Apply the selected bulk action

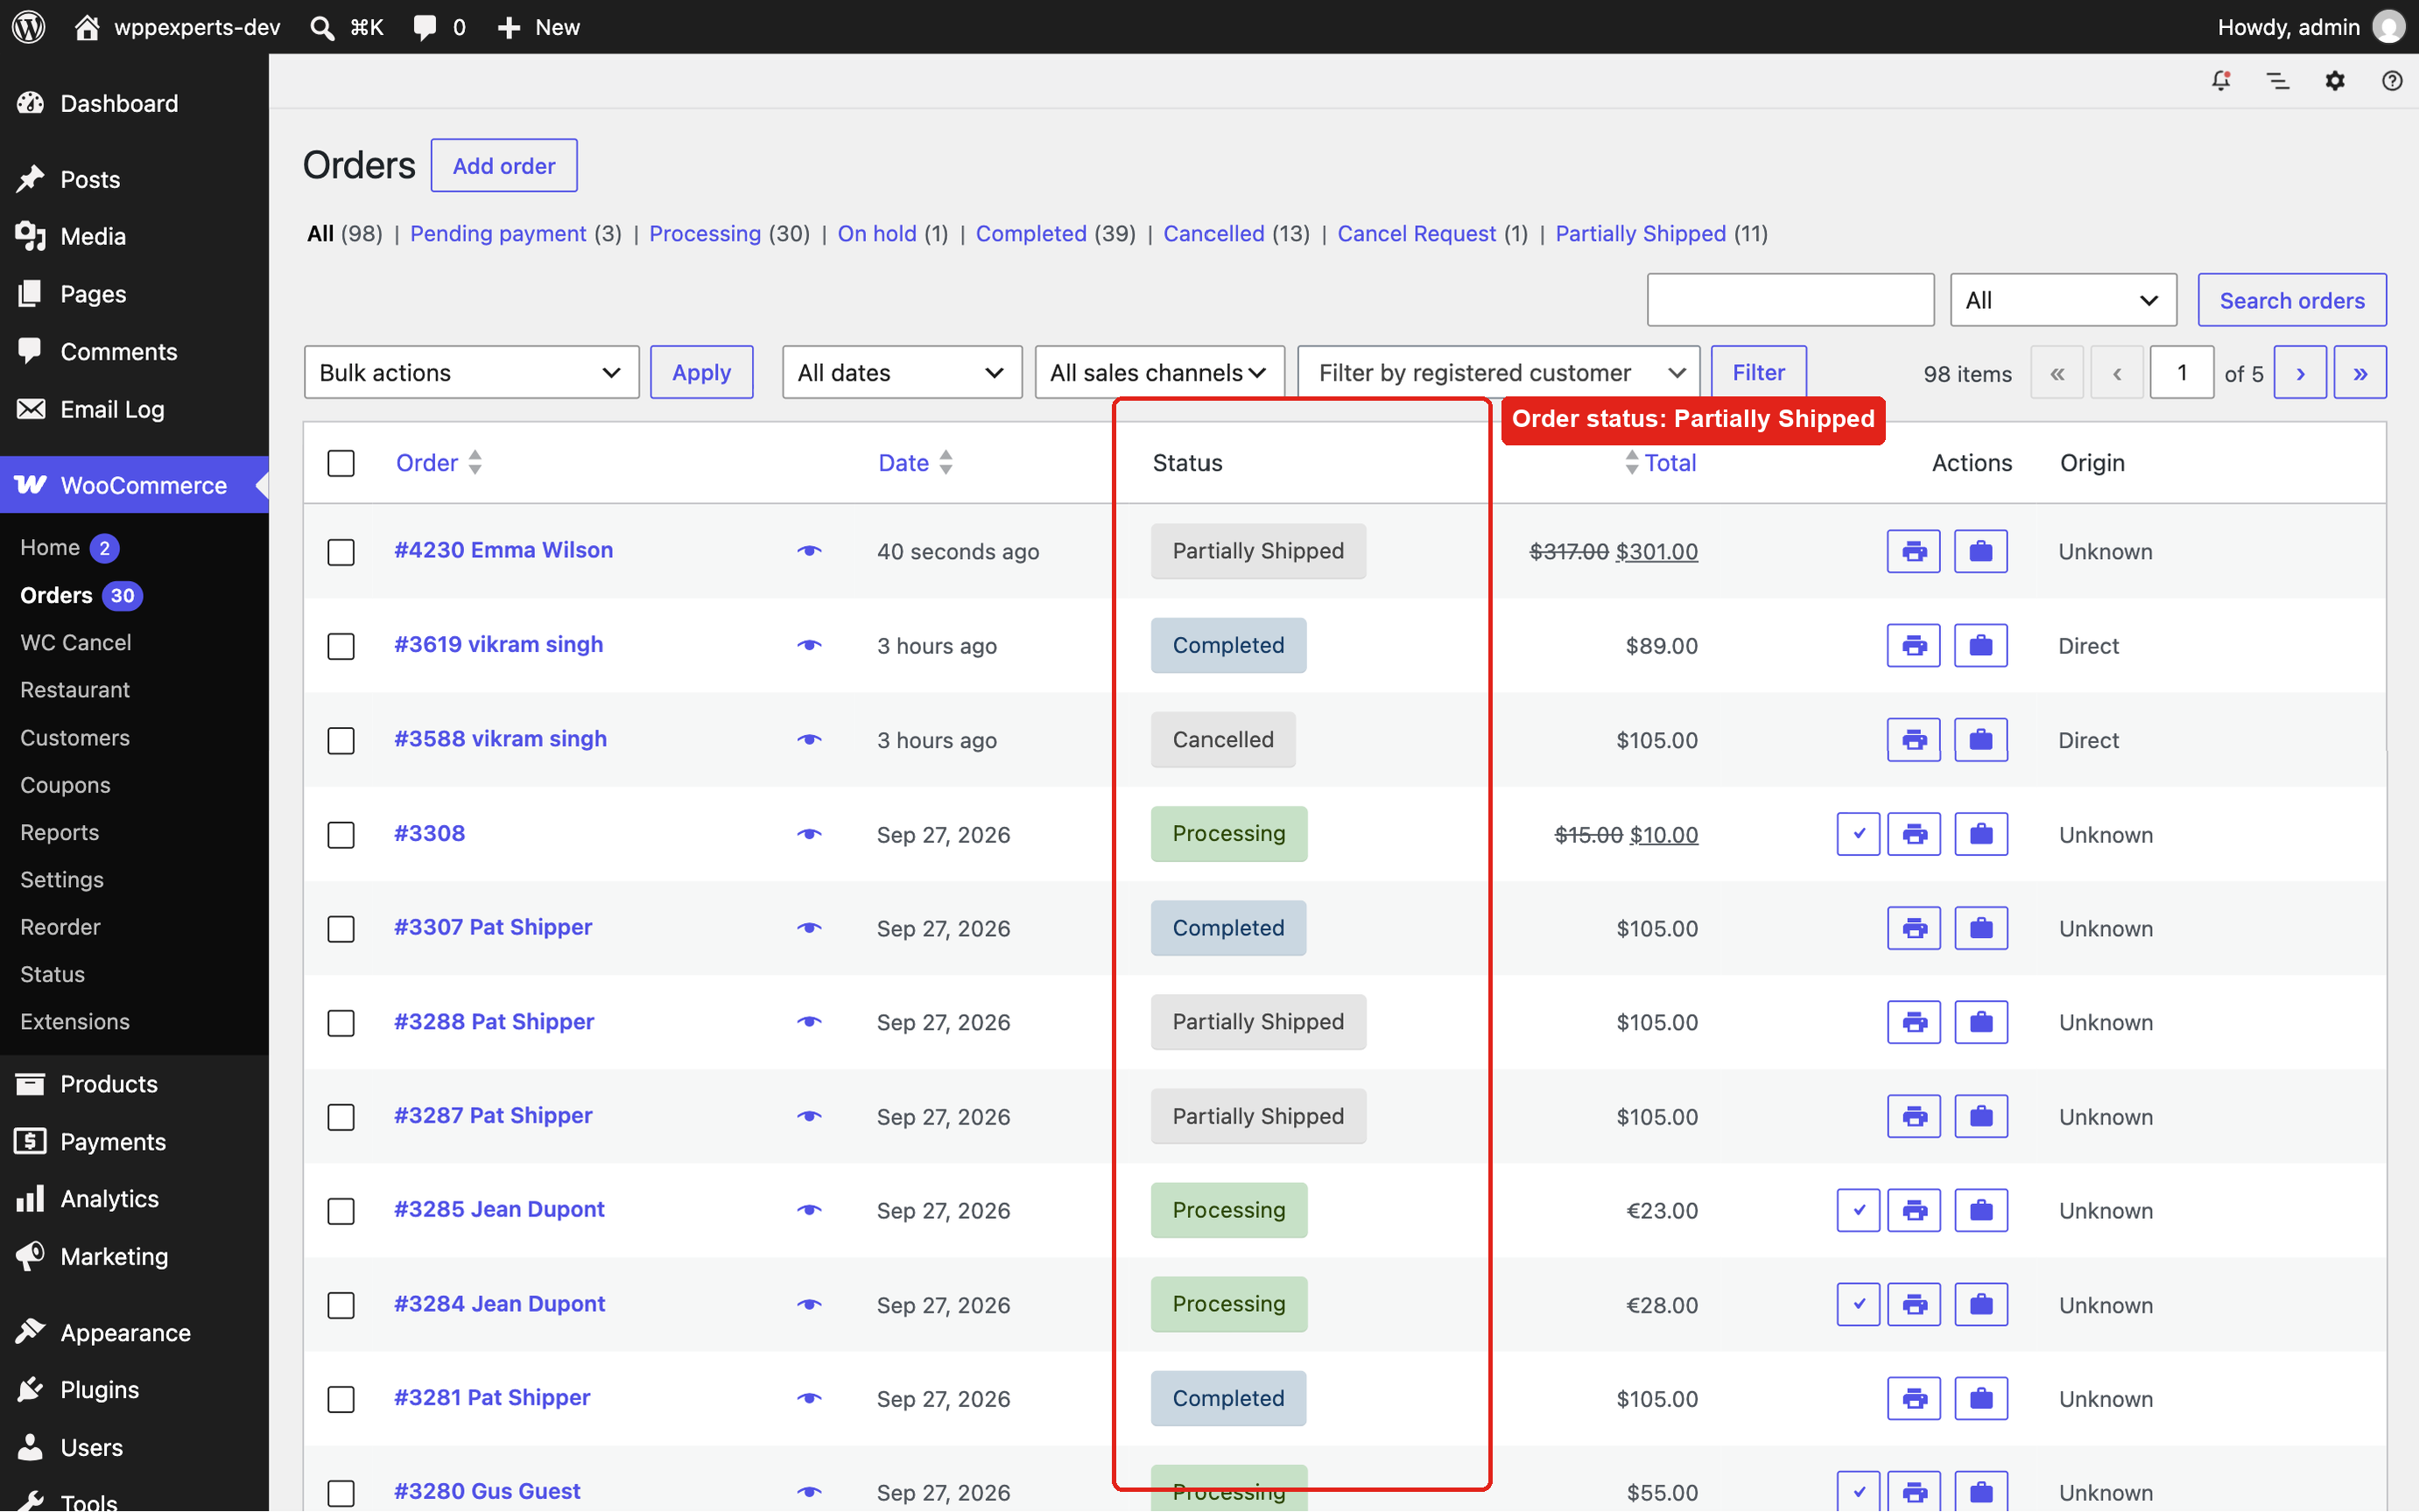pyautogui.click(x=701, y=372)
